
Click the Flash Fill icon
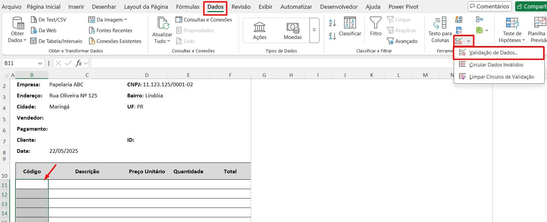pyautogui.click(x=459, y=19)
